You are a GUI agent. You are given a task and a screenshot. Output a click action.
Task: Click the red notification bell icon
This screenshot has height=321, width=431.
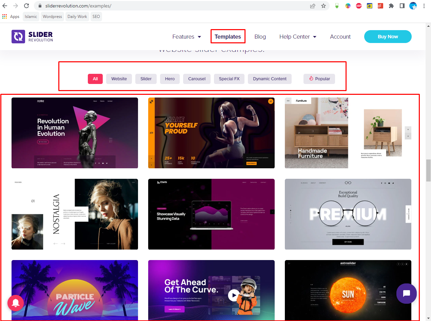(16, 303)
